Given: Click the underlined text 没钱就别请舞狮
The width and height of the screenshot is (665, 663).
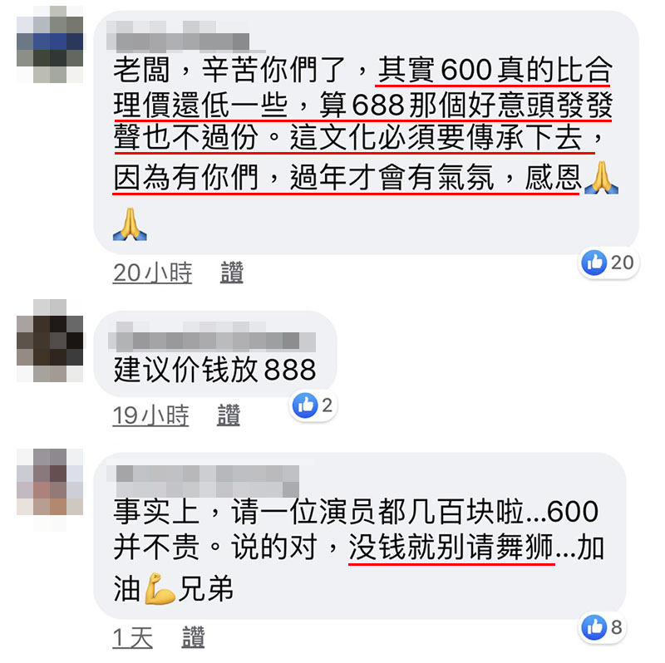Looking at the screenshot, I should pos(451,548).
